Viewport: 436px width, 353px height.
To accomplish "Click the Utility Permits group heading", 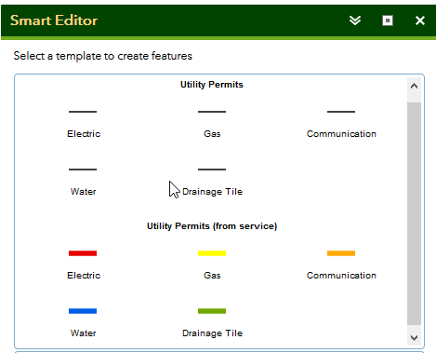I will coord(212,85).
